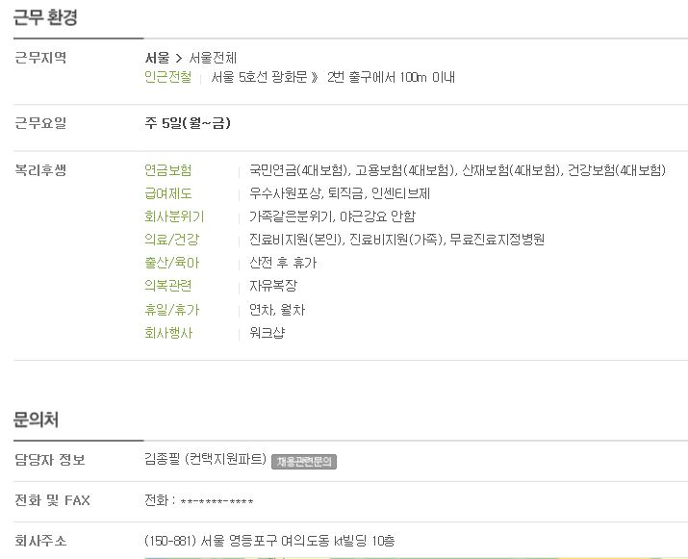Click the 채용관련문의 badge button
This screenshot has height=559, width=688.
click(304, 461)
